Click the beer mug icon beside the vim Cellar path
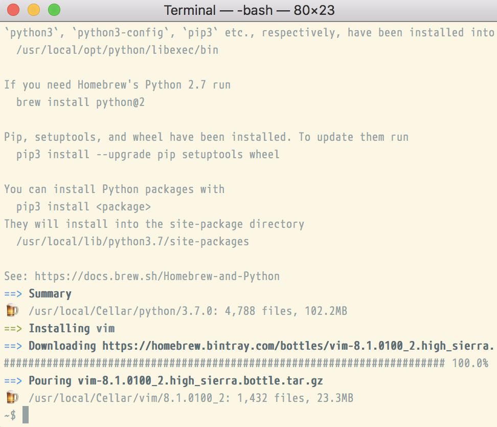 click(x=11, y=398)
